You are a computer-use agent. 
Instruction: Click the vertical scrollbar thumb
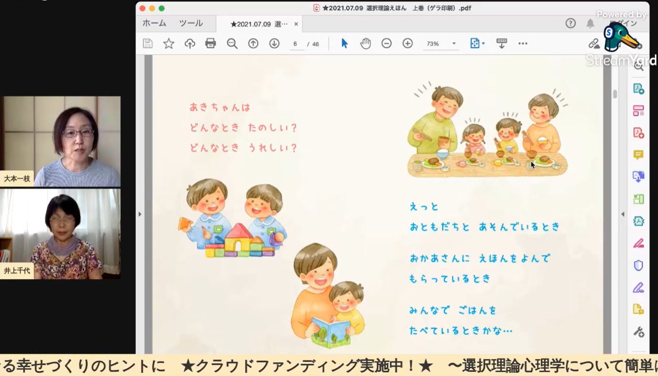pyautogui.click(x=615, y=94)
